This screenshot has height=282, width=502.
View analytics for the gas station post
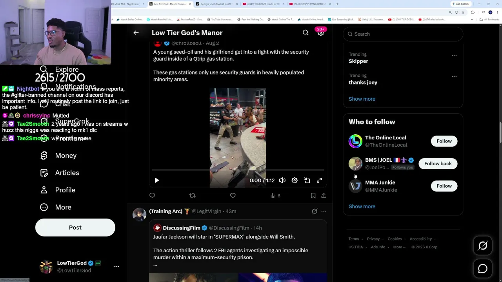point(275,196)
